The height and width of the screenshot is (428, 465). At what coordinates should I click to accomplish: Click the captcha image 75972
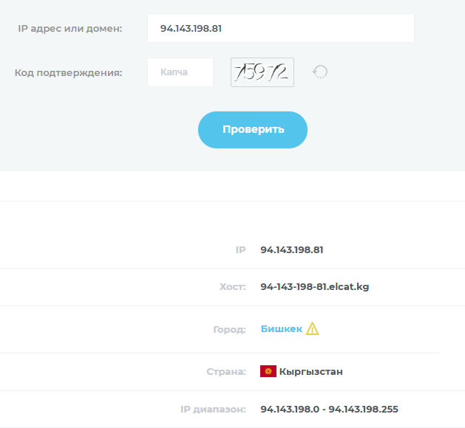click(262, 72)
